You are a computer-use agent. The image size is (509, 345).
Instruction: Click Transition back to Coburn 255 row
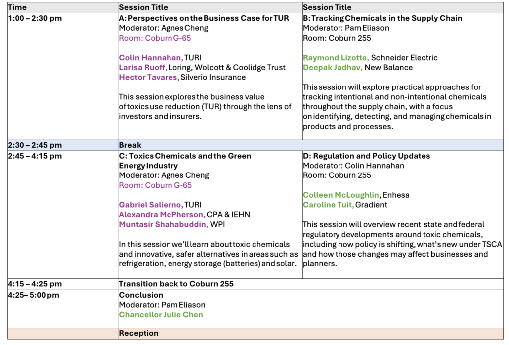pos(255,284)
